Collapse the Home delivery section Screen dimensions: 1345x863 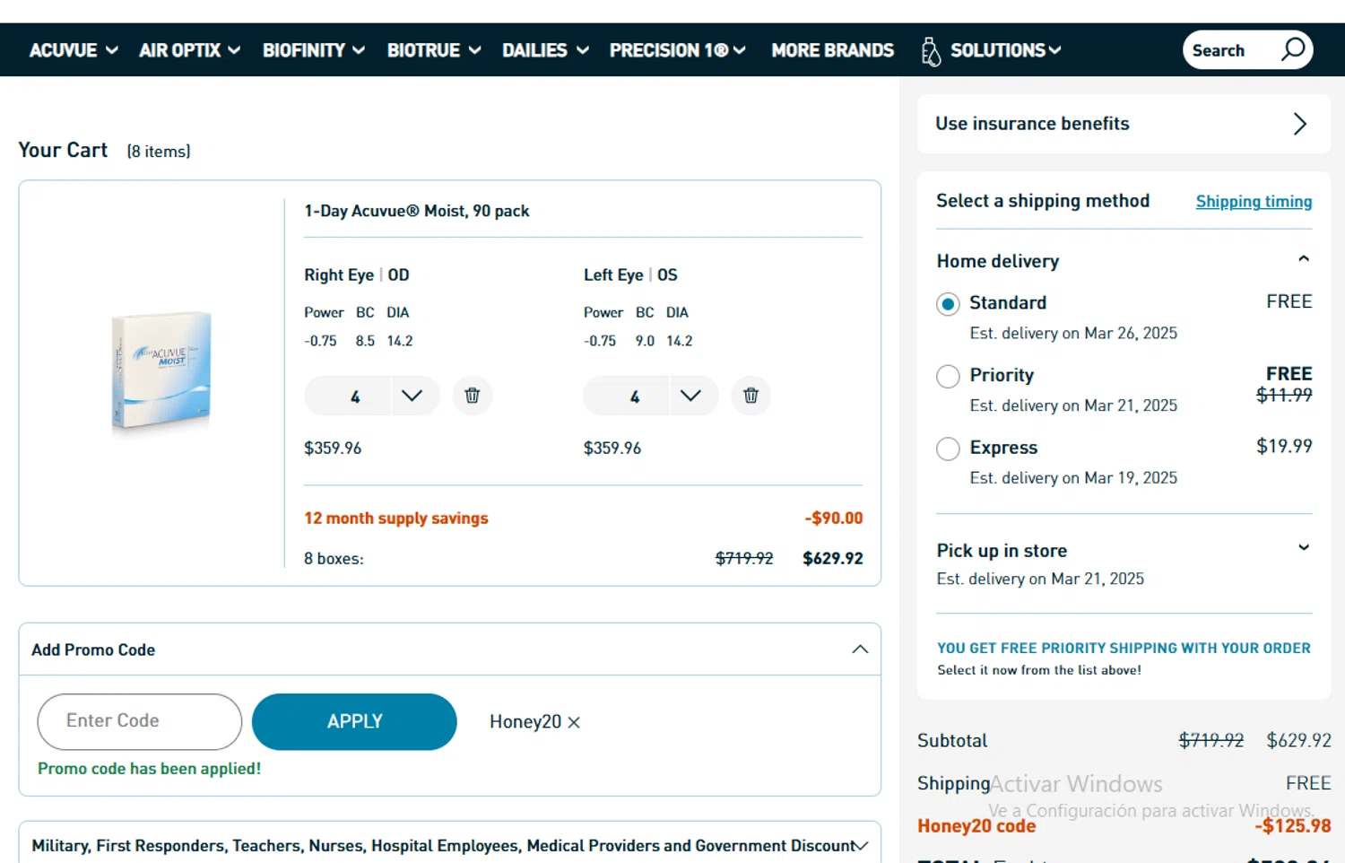(x=1303, y=259)
